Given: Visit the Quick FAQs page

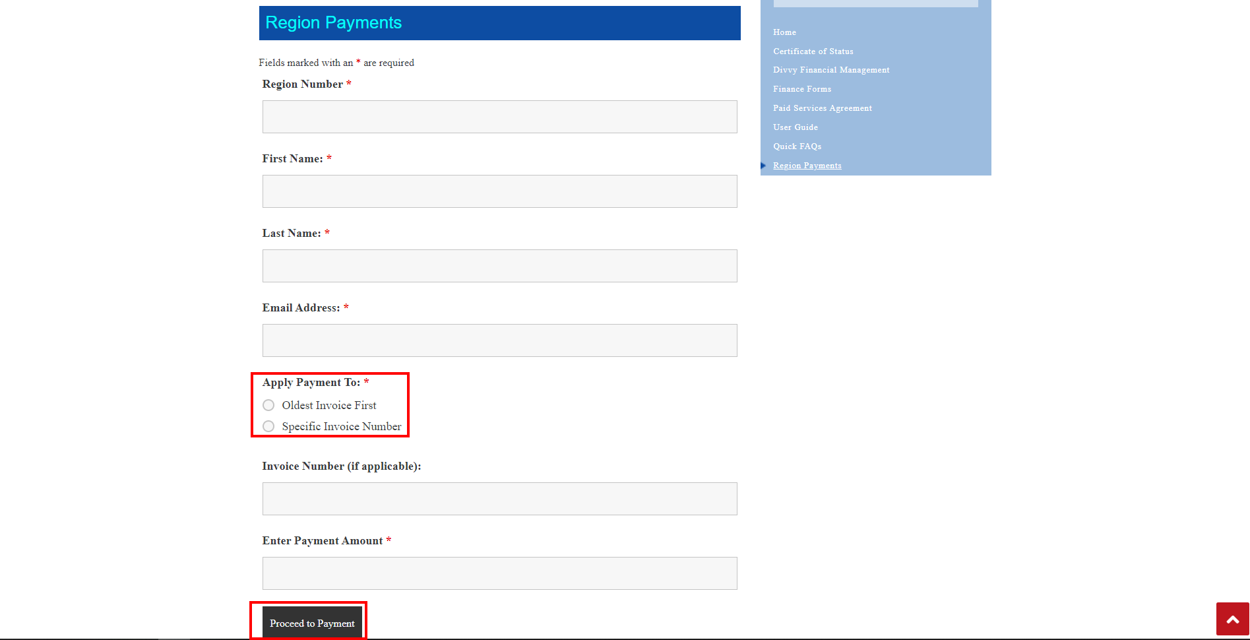Looking at the screenshot, I should pos(797,146).
